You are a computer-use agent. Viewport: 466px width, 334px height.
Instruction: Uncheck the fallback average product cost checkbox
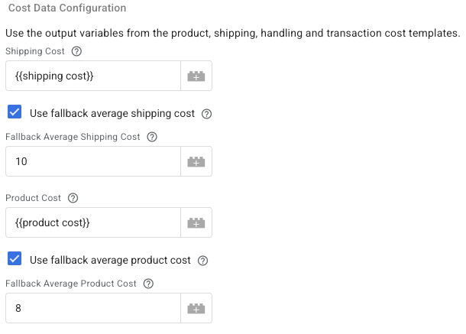click(15, 258)
